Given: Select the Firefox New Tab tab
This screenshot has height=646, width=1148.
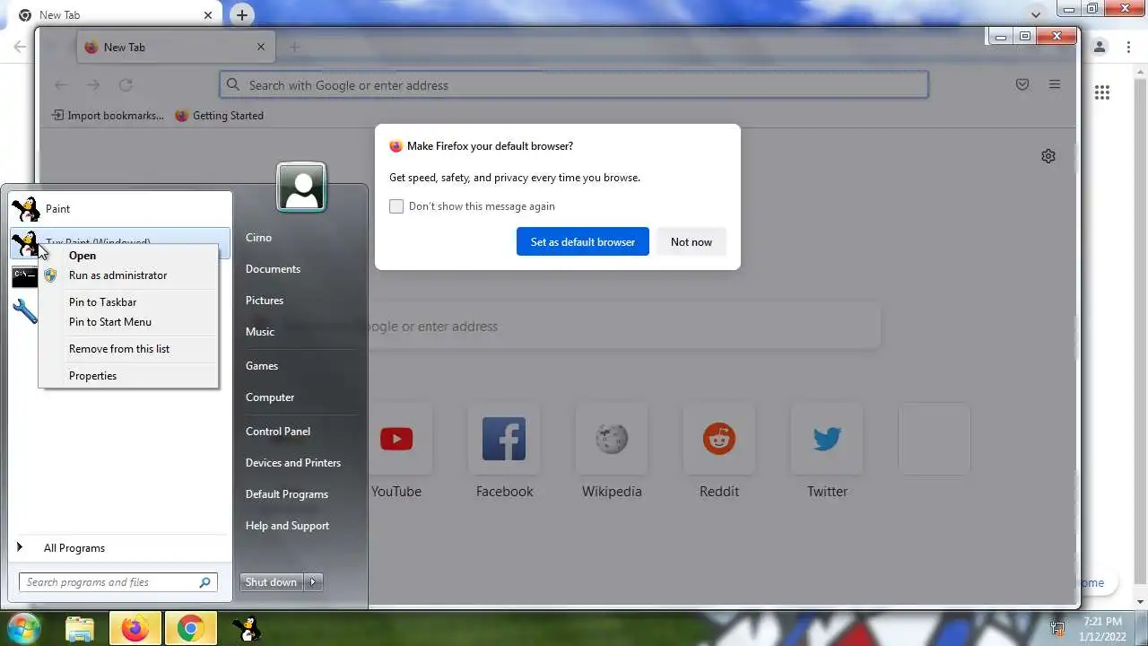Looking at the screenshot, I should [176, 47].
